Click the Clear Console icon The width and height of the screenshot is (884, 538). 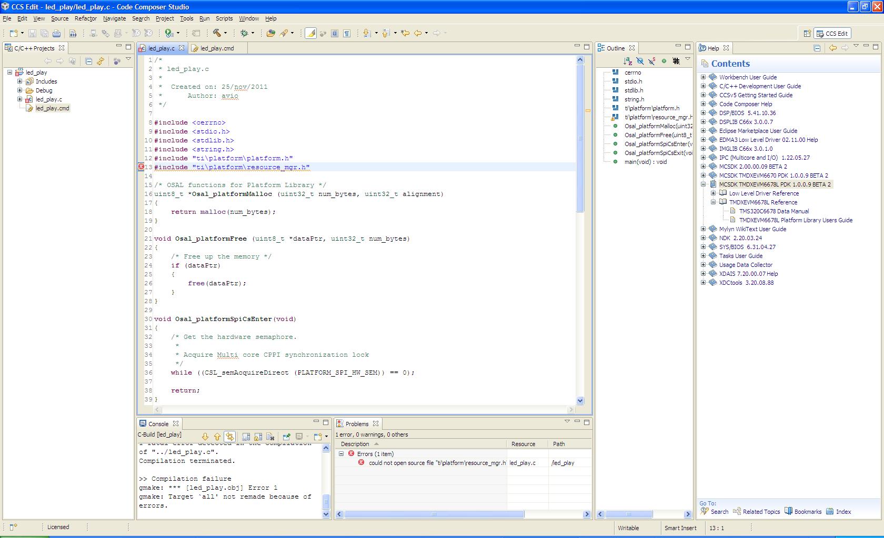270,437
